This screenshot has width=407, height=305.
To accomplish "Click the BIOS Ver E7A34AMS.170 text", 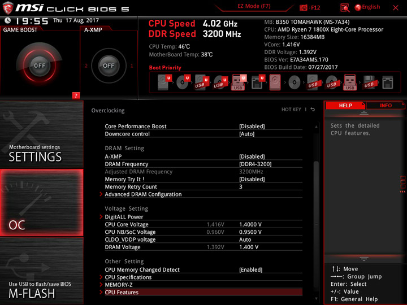I will pyautogui.click(x=296, y=60).
